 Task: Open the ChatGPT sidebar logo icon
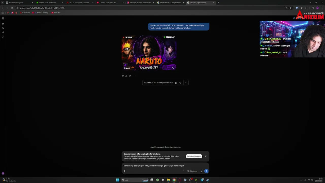click(x=3, y=18)
